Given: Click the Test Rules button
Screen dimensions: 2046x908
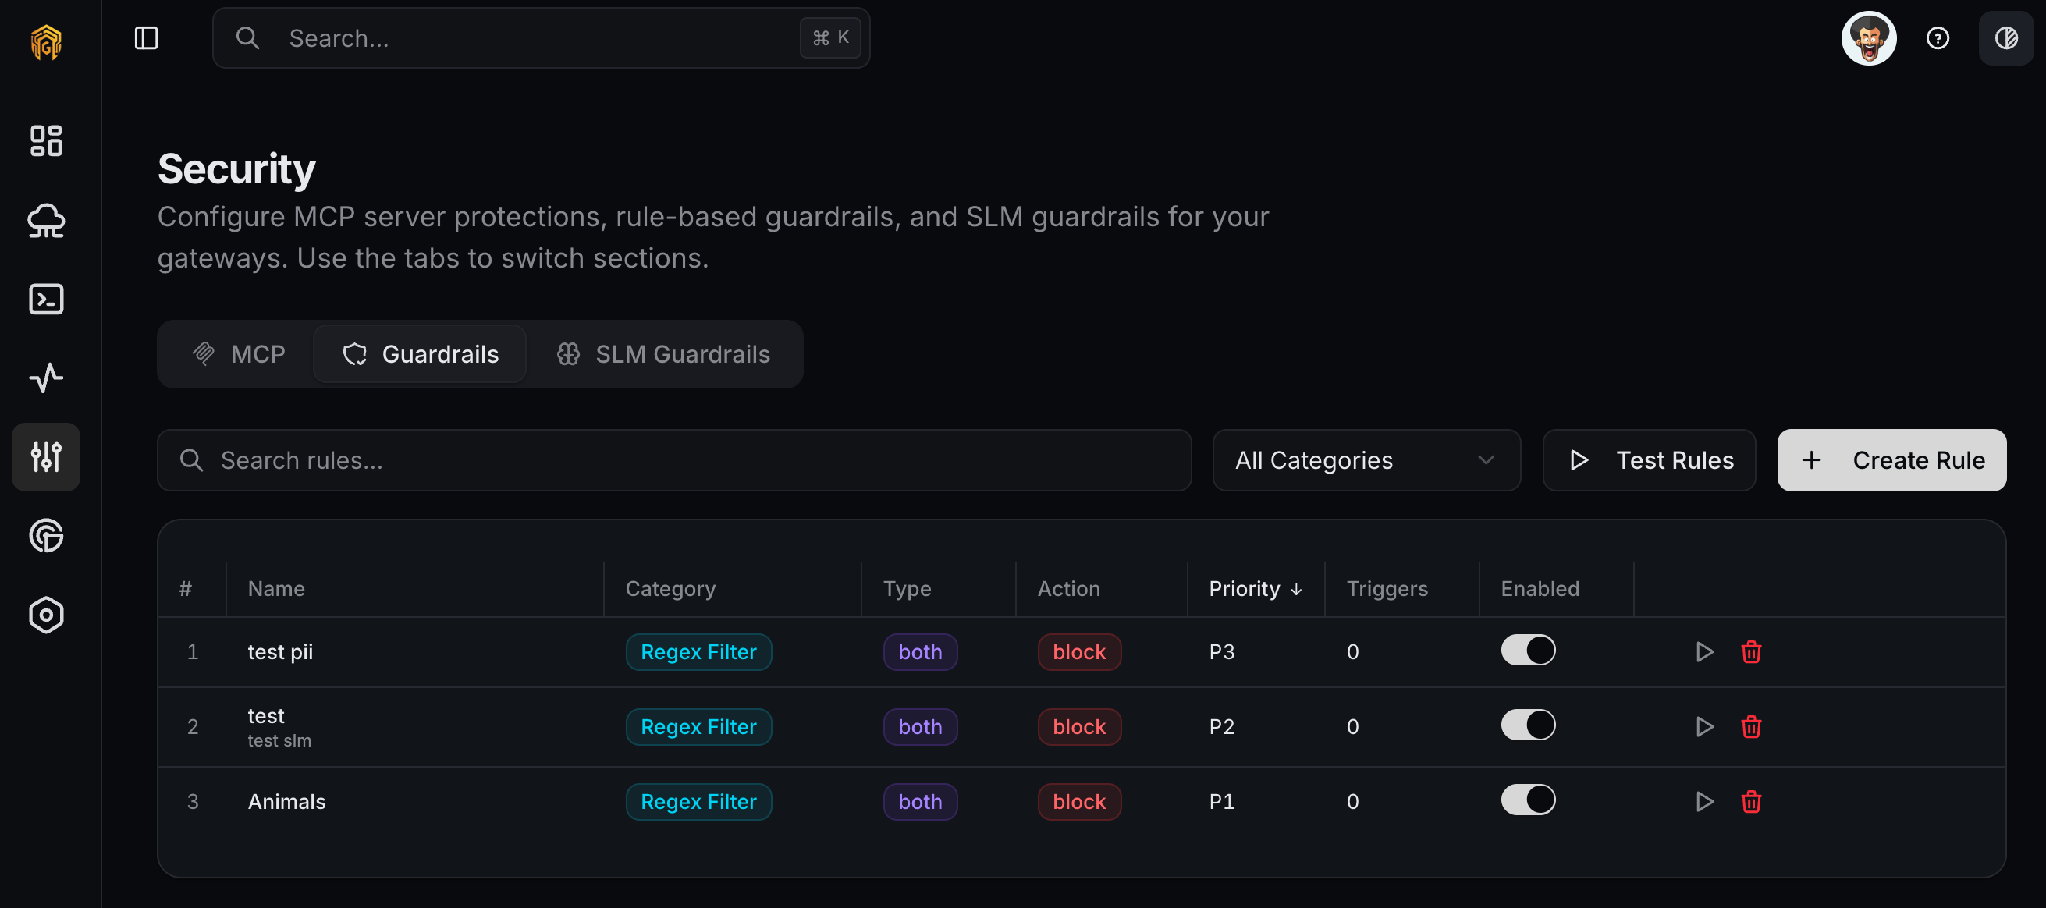Looking at the screenshot, I should click(x=1649, y=460).
